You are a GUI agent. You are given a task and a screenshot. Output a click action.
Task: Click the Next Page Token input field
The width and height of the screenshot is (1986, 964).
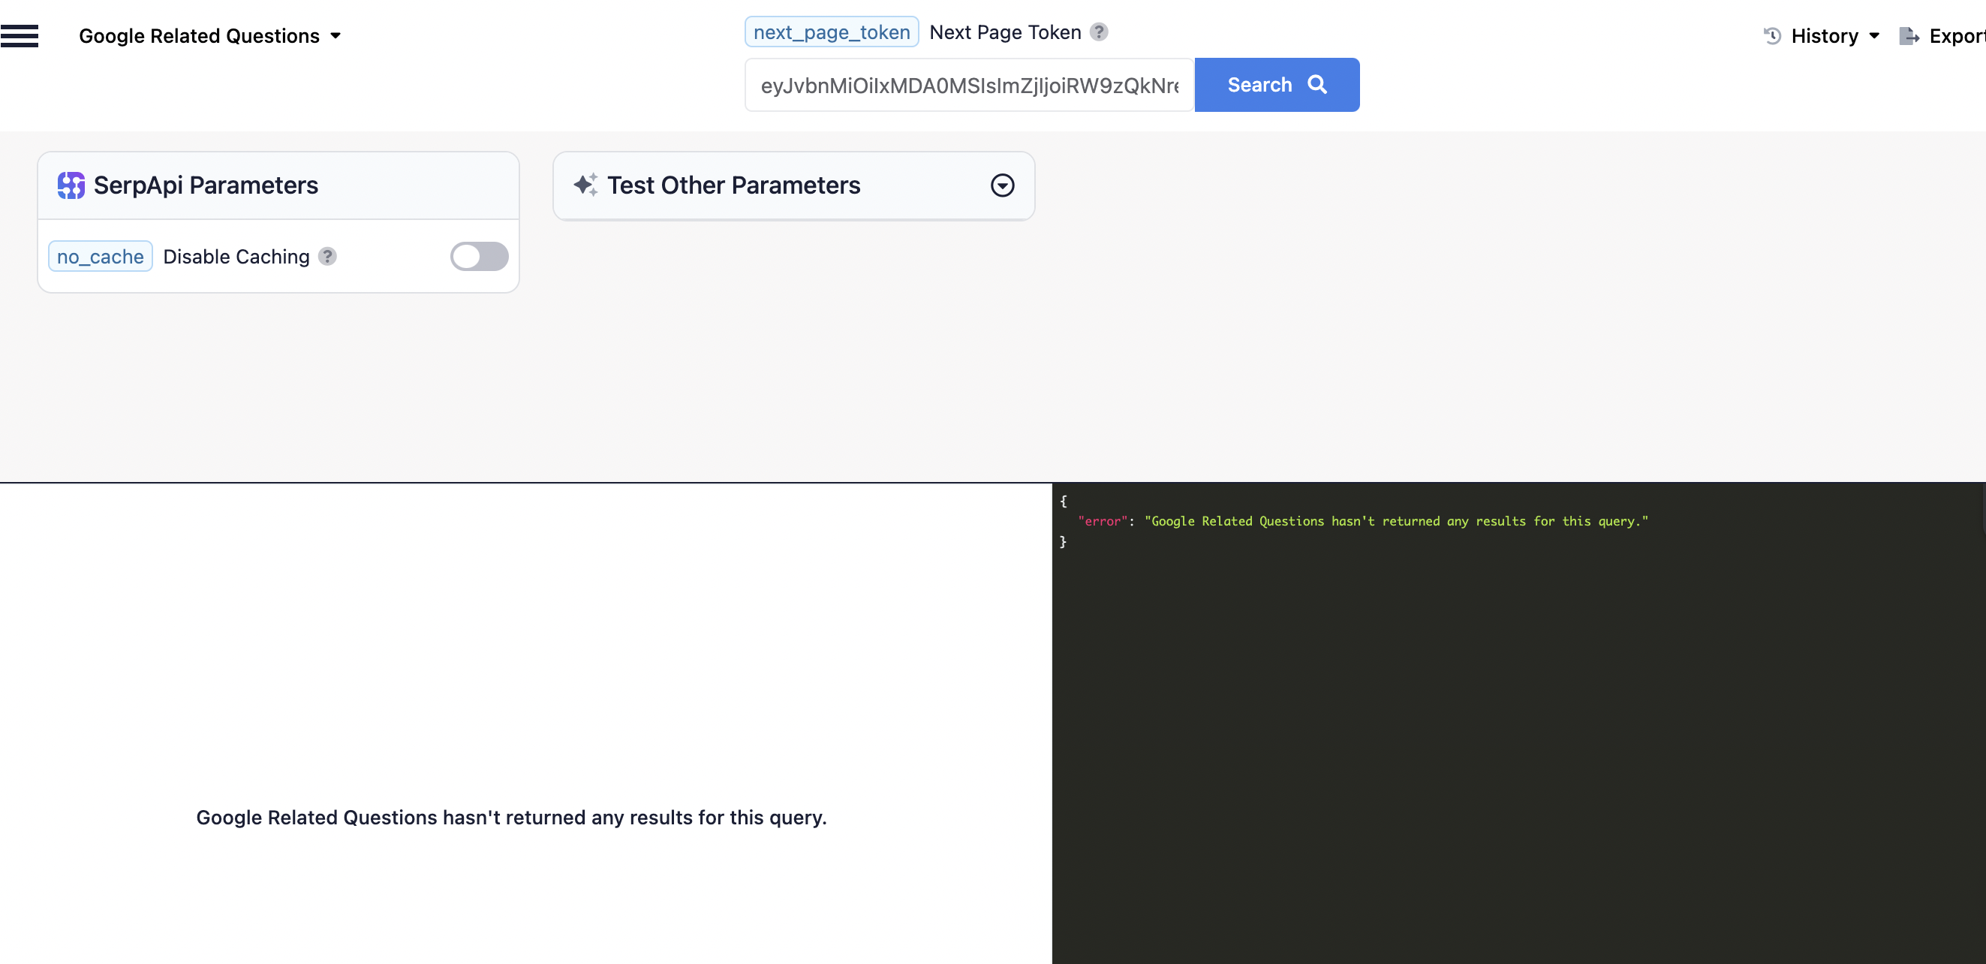(x=967, y=85)
